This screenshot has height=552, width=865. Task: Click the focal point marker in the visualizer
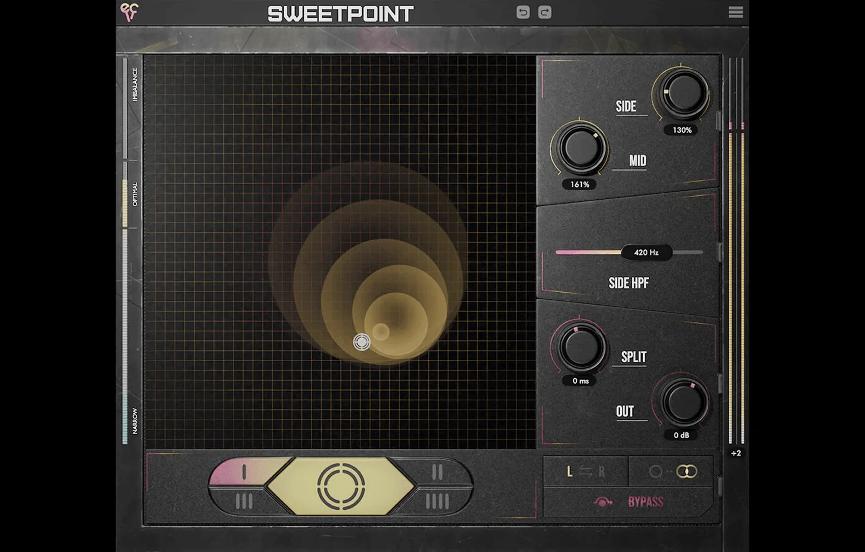pos(362,342)
